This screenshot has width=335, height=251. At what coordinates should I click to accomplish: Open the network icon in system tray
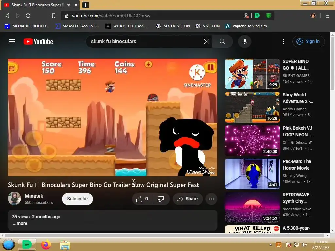296,244
